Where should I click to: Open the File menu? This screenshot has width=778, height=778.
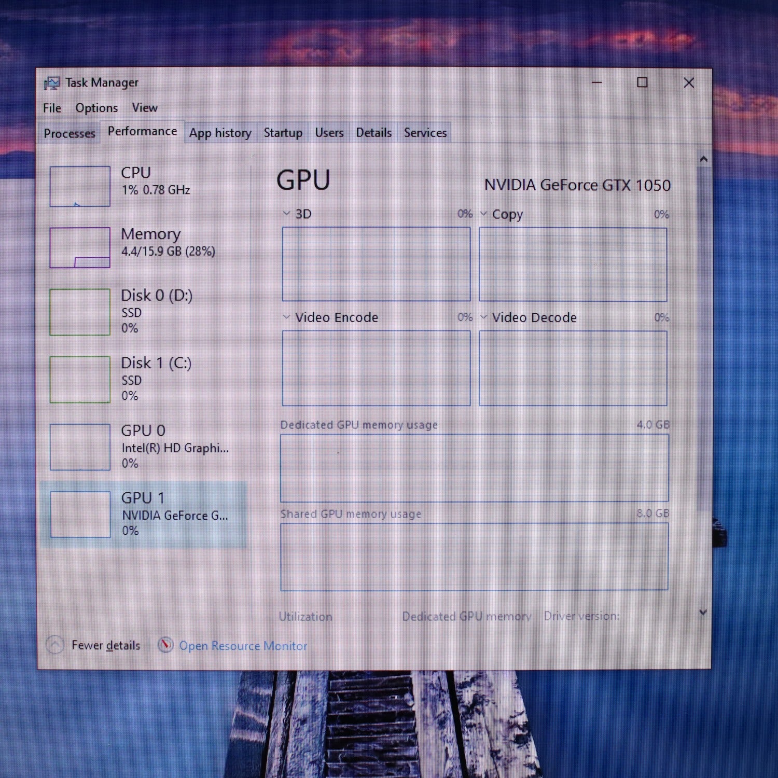click(x=52, y=108)
